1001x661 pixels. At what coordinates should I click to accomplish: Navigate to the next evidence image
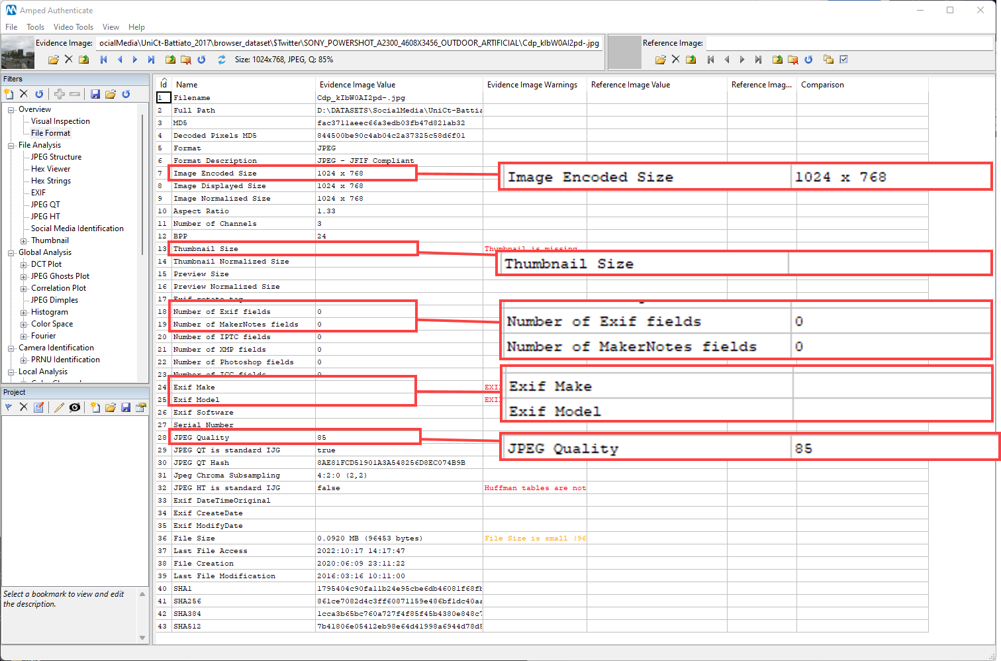(x=134, y=59)
